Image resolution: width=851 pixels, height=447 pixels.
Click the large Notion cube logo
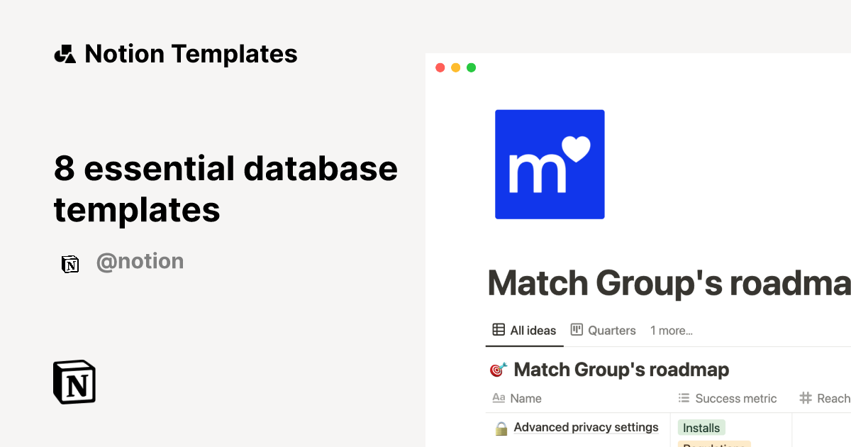(74, 382)
